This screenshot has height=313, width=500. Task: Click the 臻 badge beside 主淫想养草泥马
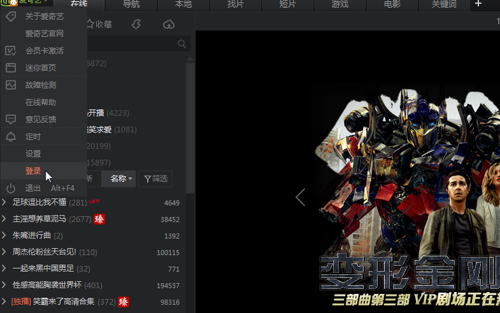point(99,219)
